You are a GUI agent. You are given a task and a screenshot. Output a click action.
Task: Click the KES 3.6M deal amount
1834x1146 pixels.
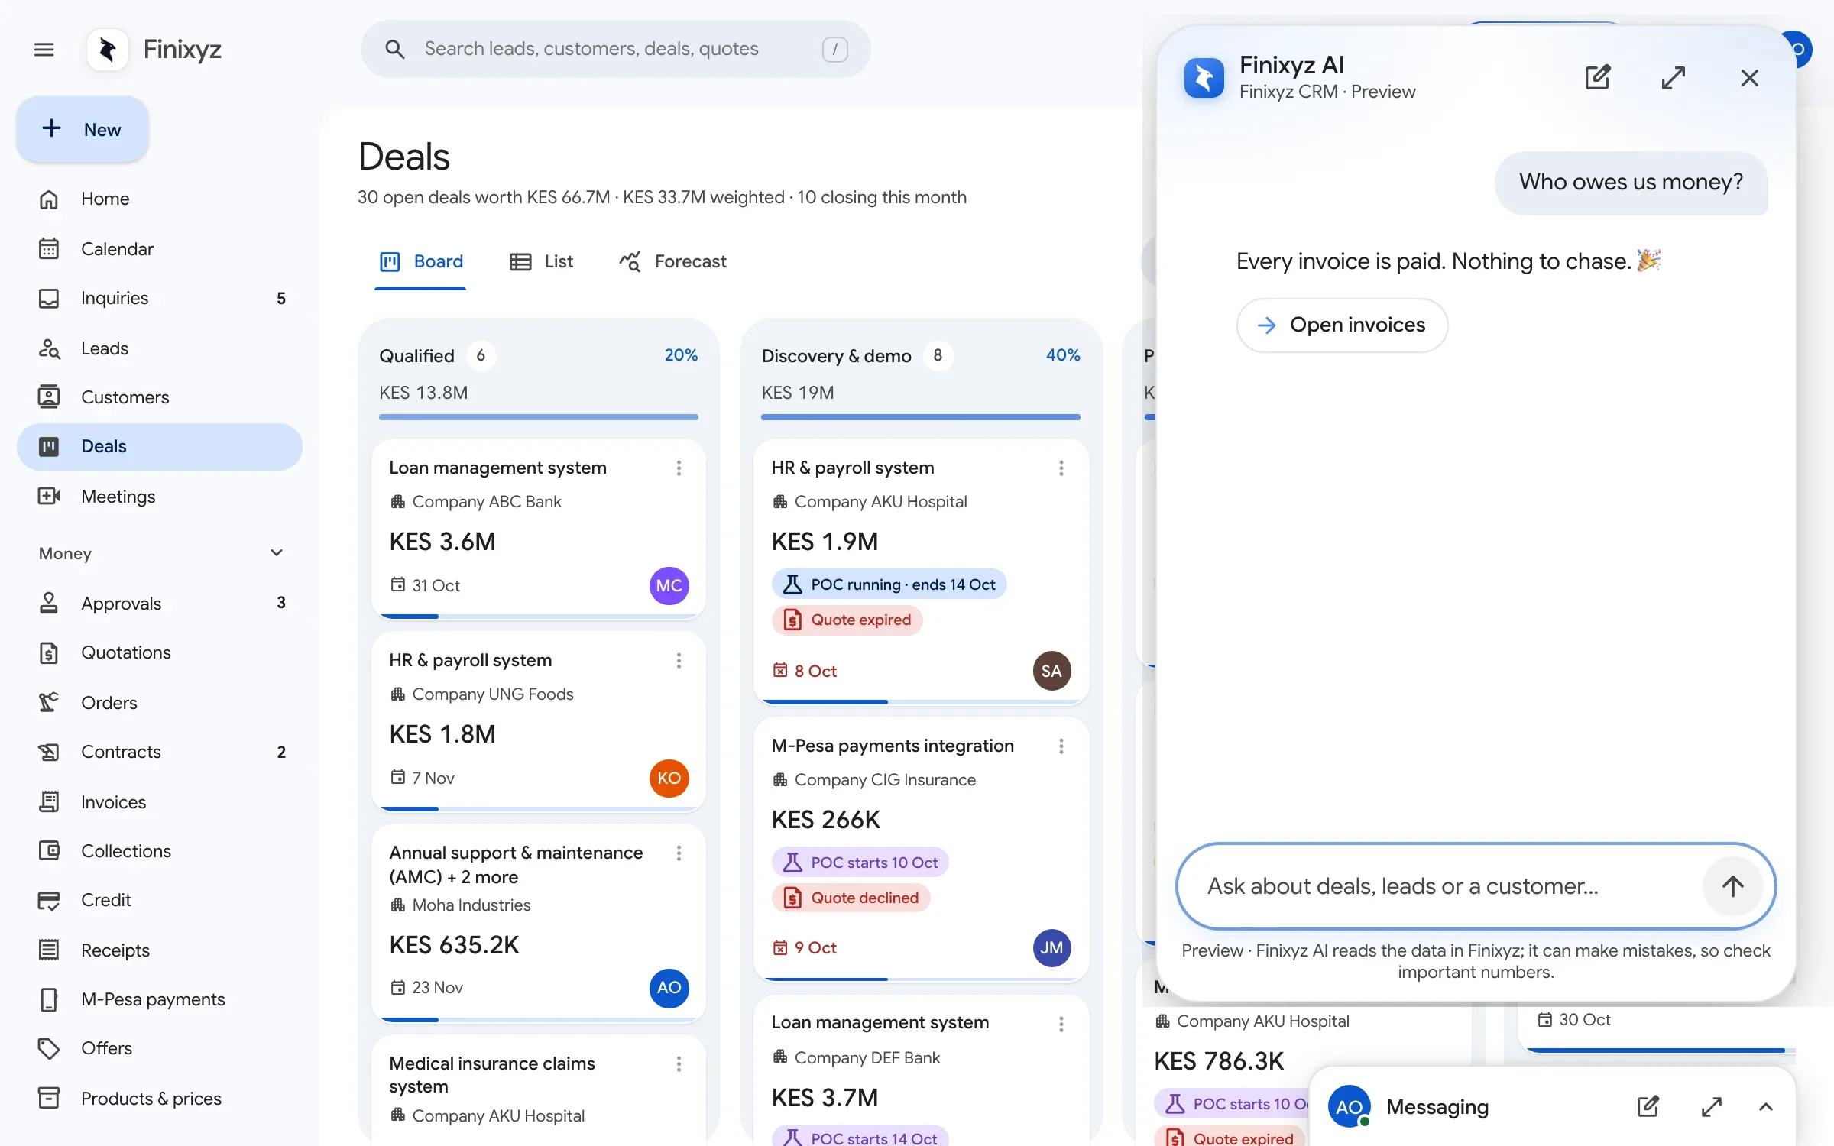coord(442,542)
